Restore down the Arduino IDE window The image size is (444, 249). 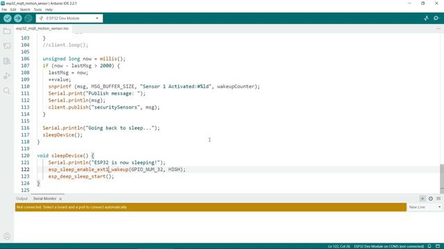click(422, 3)
